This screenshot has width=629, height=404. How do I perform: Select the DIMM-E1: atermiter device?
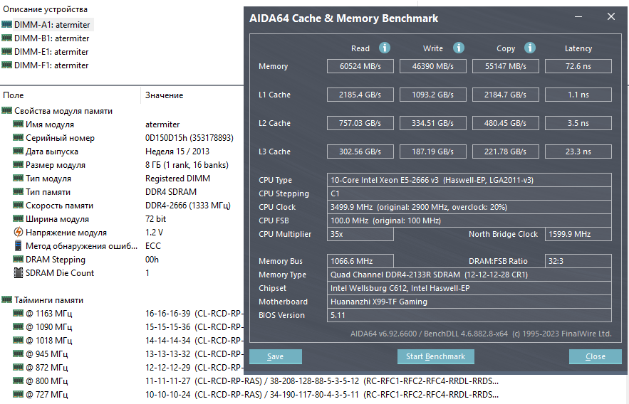[51, 52]
